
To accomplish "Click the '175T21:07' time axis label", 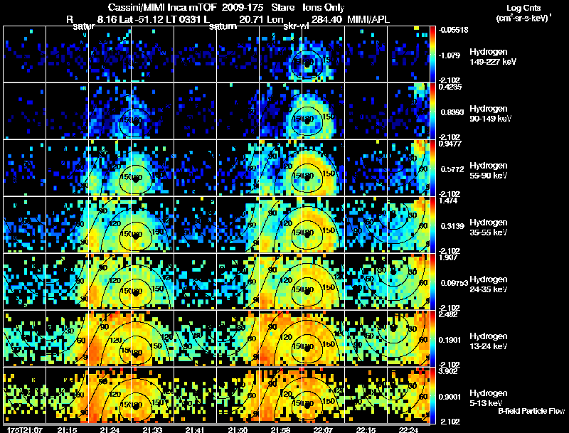I will click(25, 429).
